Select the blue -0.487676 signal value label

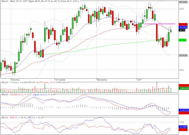tap(184, 110)
